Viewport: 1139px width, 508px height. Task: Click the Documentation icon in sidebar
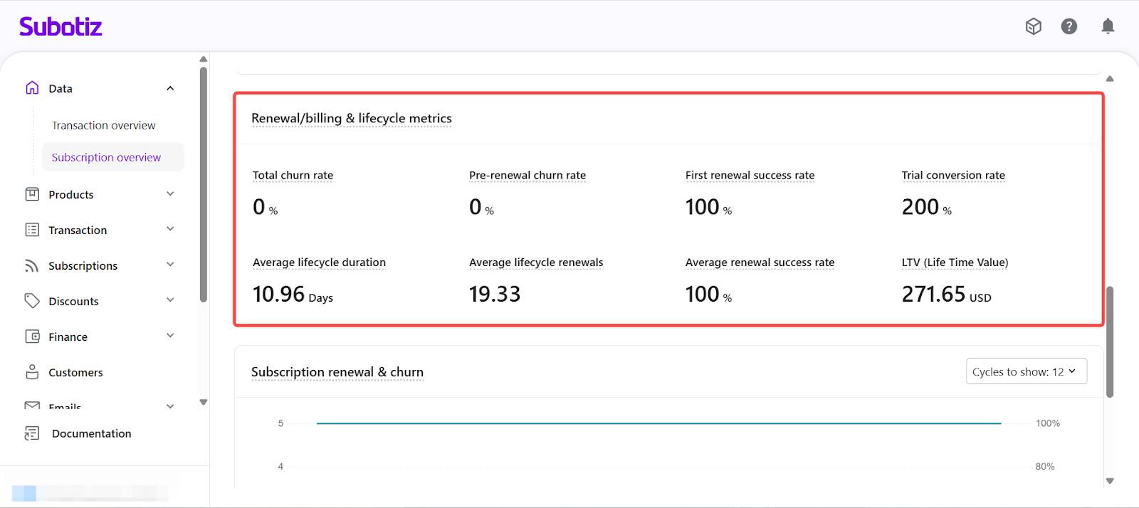[x=32, y=433]
